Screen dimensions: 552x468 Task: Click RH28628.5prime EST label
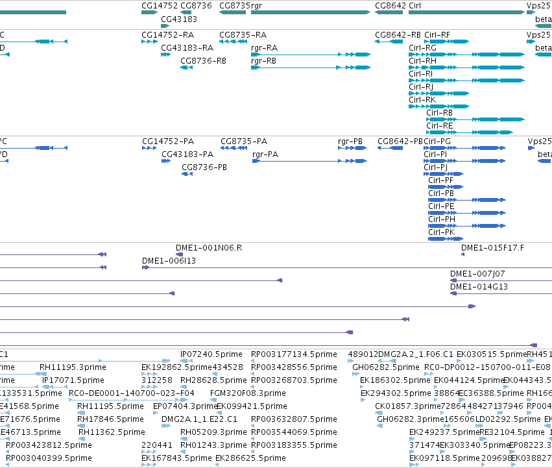pos(213,380)
